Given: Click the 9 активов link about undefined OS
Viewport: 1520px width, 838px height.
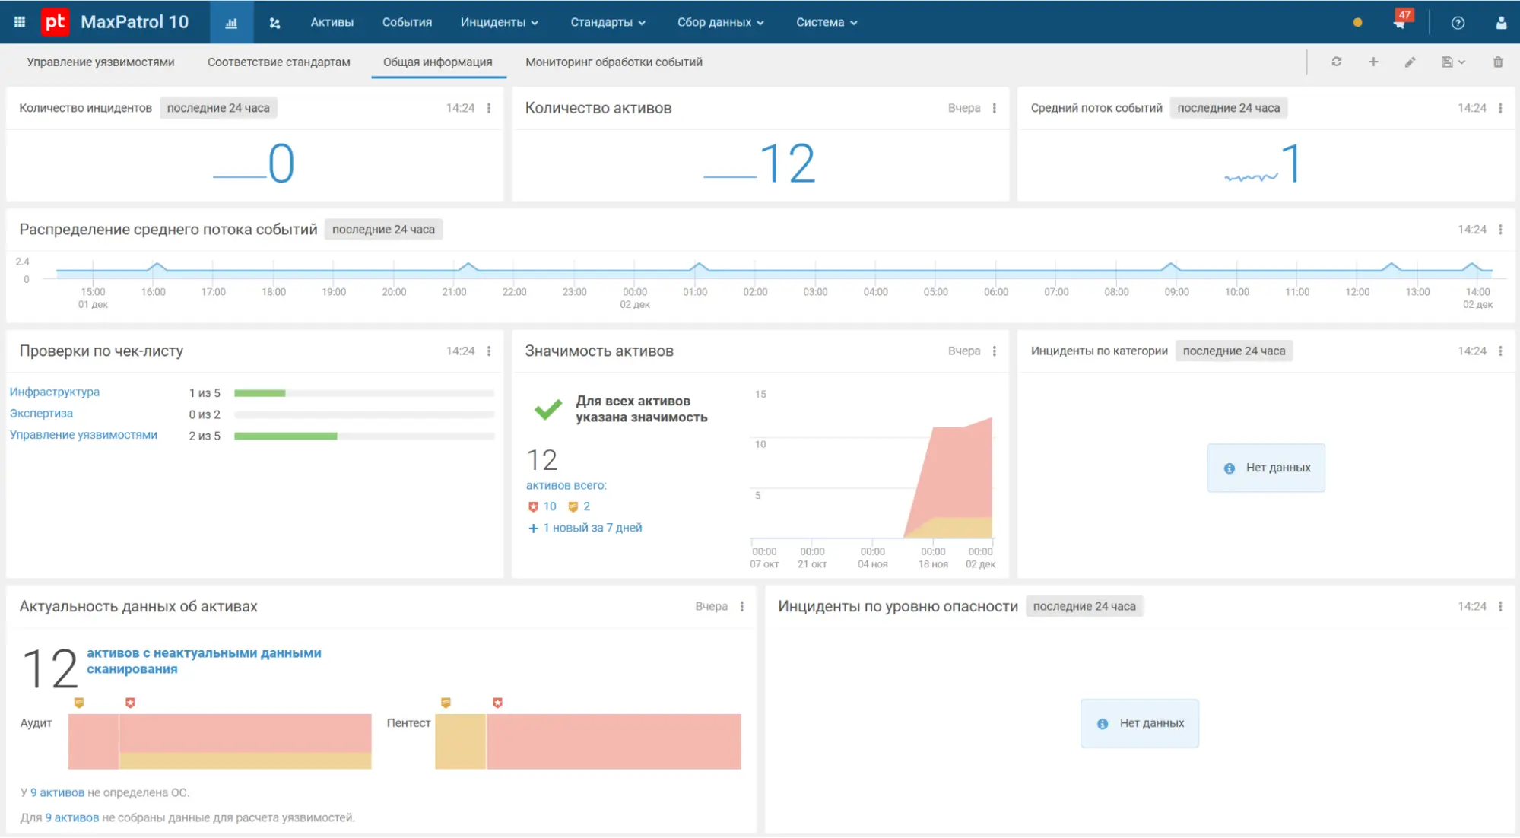Looking at the screenshot, I should 57,792.
